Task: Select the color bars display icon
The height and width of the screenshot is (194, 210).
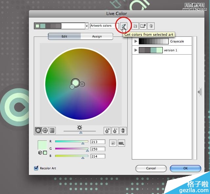Action: (52, 131)
